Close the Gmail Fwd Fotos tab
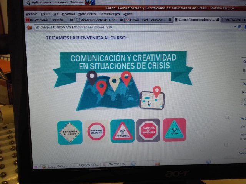This screenshot has width=246, height=184. pyautogui.click(x=170, y=20)
